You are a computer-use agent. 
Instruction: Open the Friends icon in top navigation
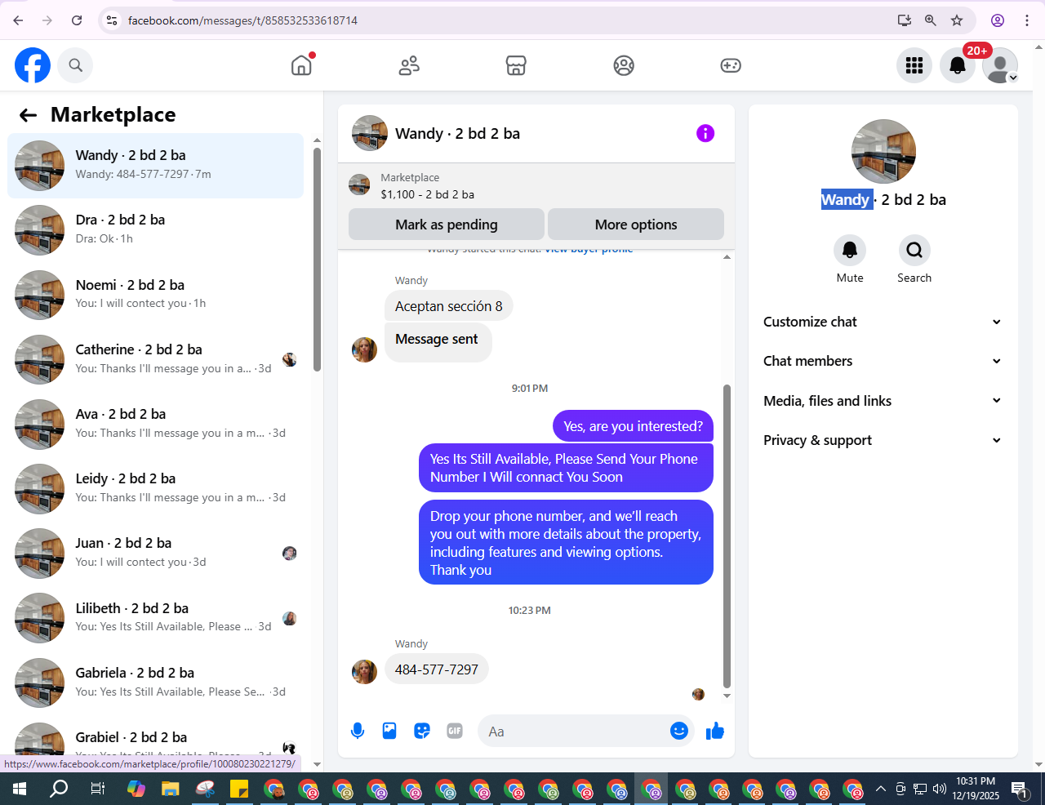(x=409, y=65)
